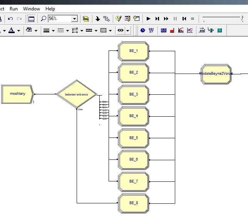Expand the line style dropdown arrow
This screenshot has height=218, width=248.
point(67,30)
